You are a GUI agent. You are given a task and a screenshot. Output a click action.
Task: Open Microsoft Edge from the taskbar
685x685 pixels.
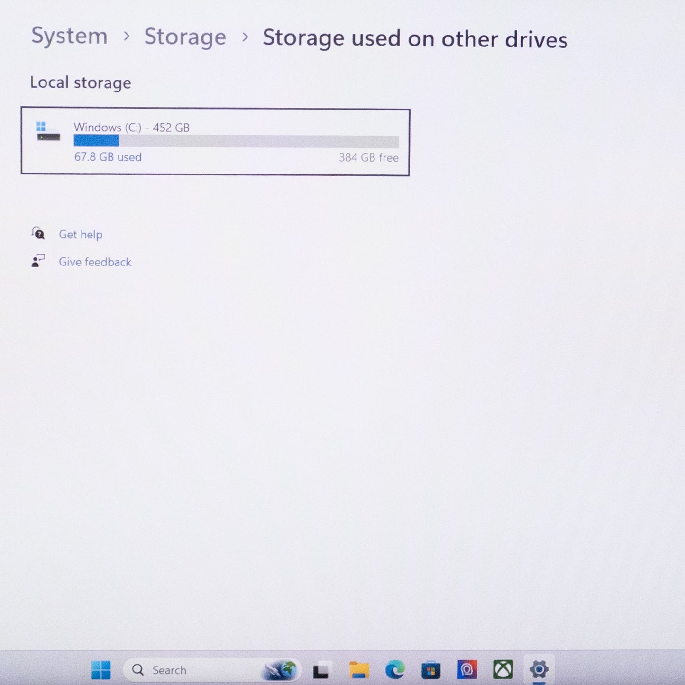(394, 670)
